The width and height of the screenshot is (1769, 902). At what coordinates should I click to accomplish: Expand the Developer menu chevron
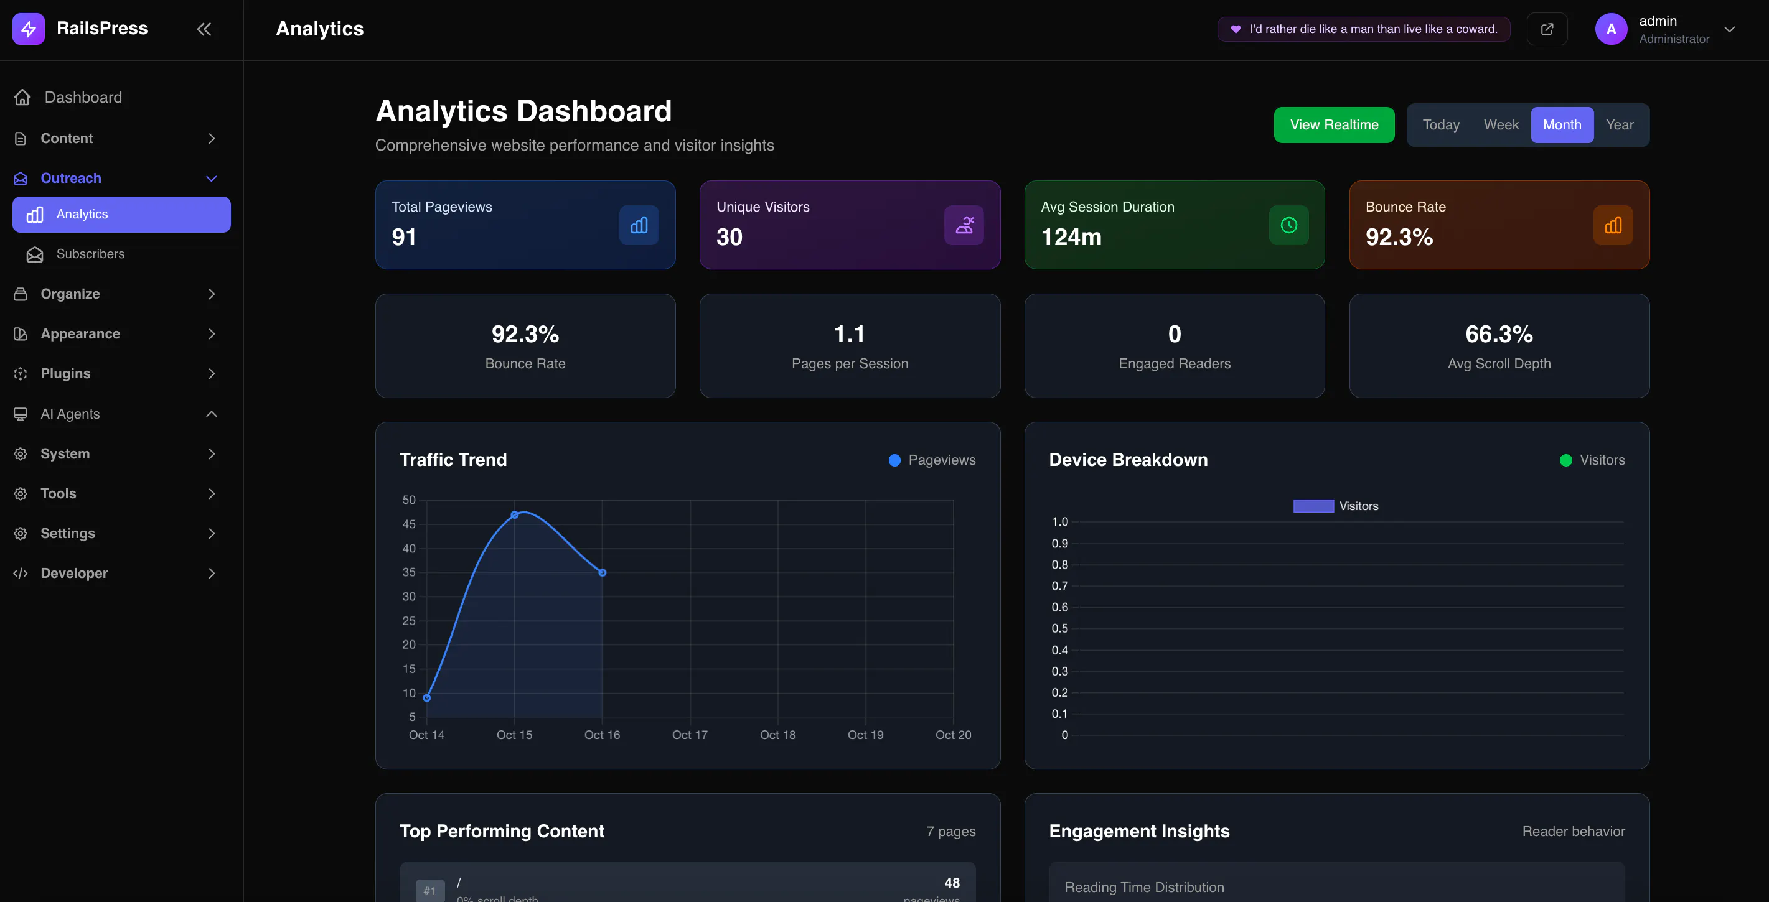212,573
